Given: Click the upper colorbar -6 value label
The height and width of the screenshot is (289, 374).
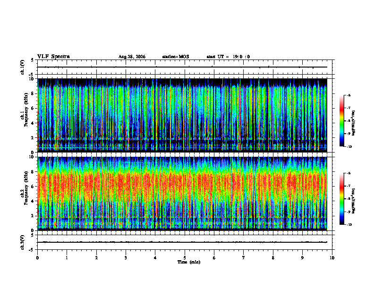Looking at the screenshot, I should [348, 95].
